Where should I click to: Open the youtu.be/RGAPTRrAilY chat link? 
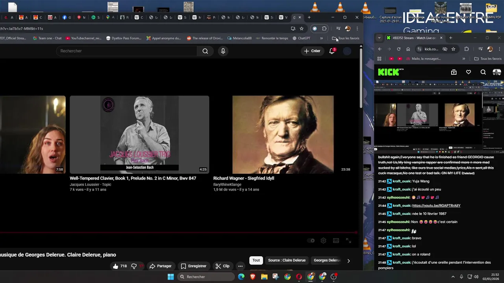[x=436, y=206]
